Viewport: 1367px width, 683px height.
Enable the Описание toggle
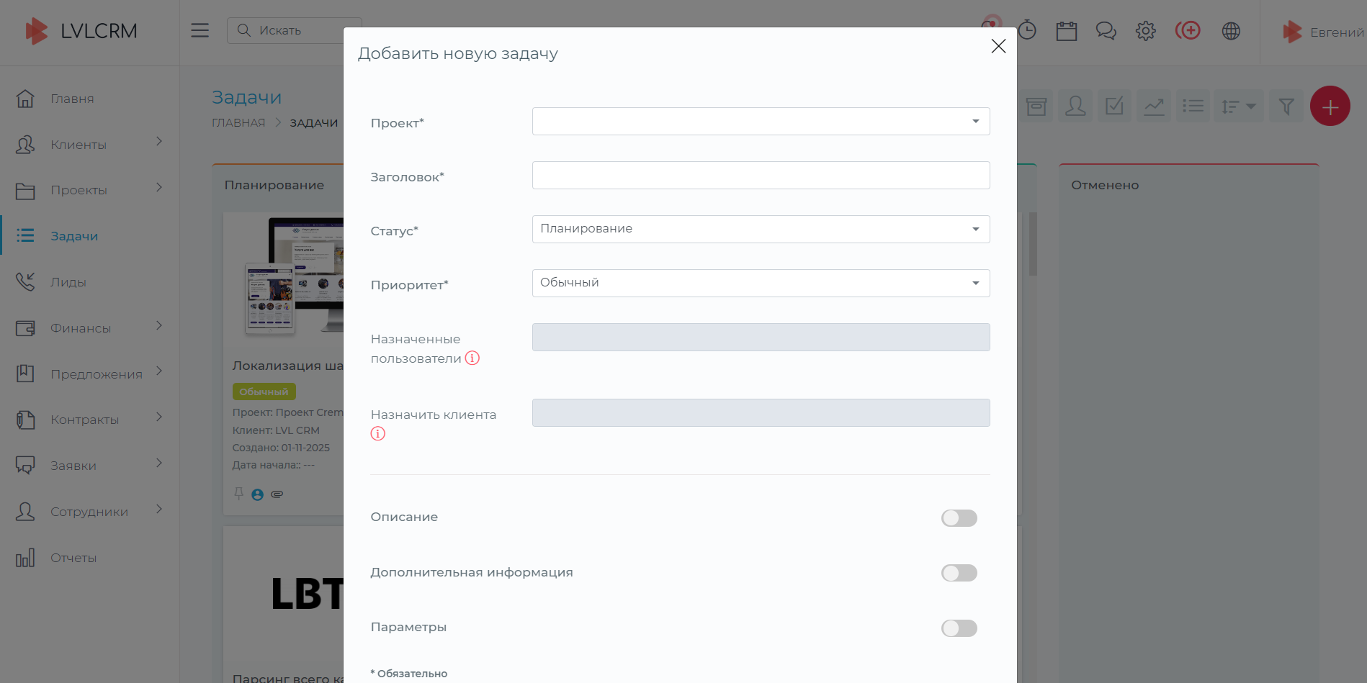pos(959,518)
